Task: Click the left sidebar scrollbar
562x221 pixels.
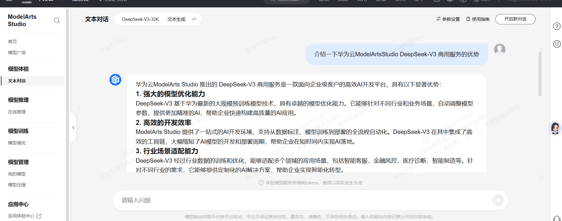Action: tap(67, 114)
